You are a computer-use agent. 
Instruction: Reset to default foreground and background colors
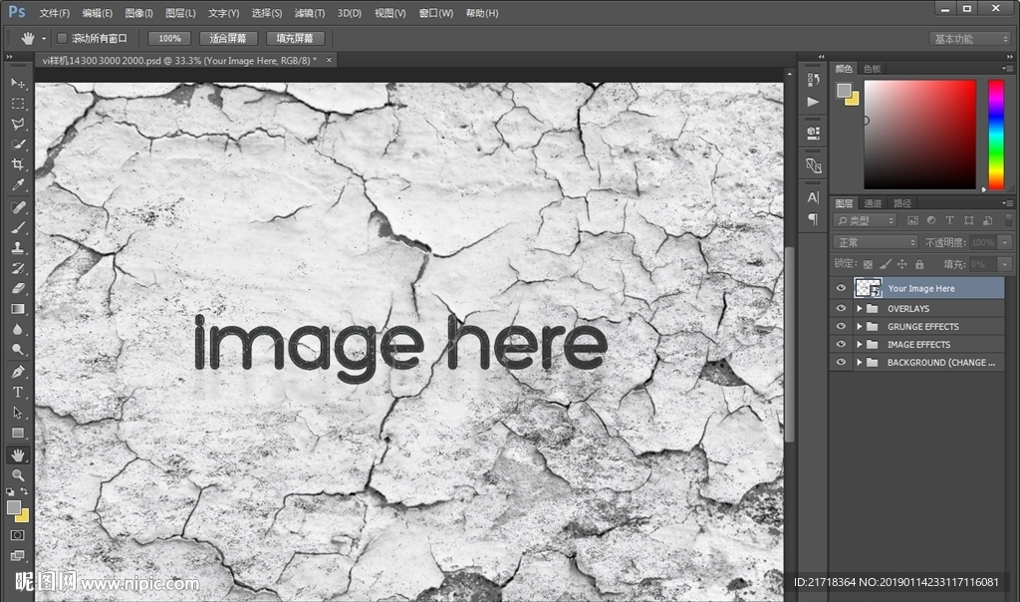[10, 492]
